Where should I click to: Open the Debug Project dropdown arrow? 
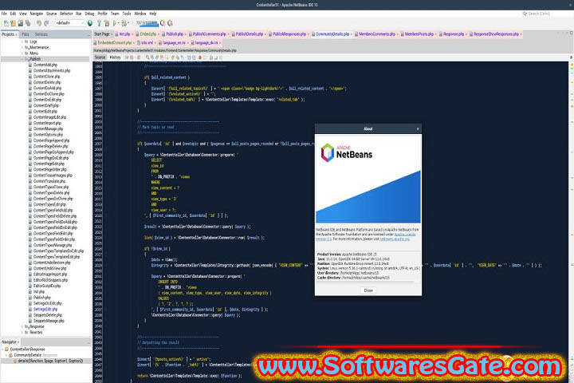tap(128, 23)
